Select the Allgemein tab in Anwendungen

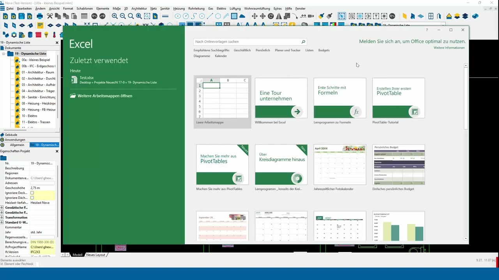(x=17, y=145)
